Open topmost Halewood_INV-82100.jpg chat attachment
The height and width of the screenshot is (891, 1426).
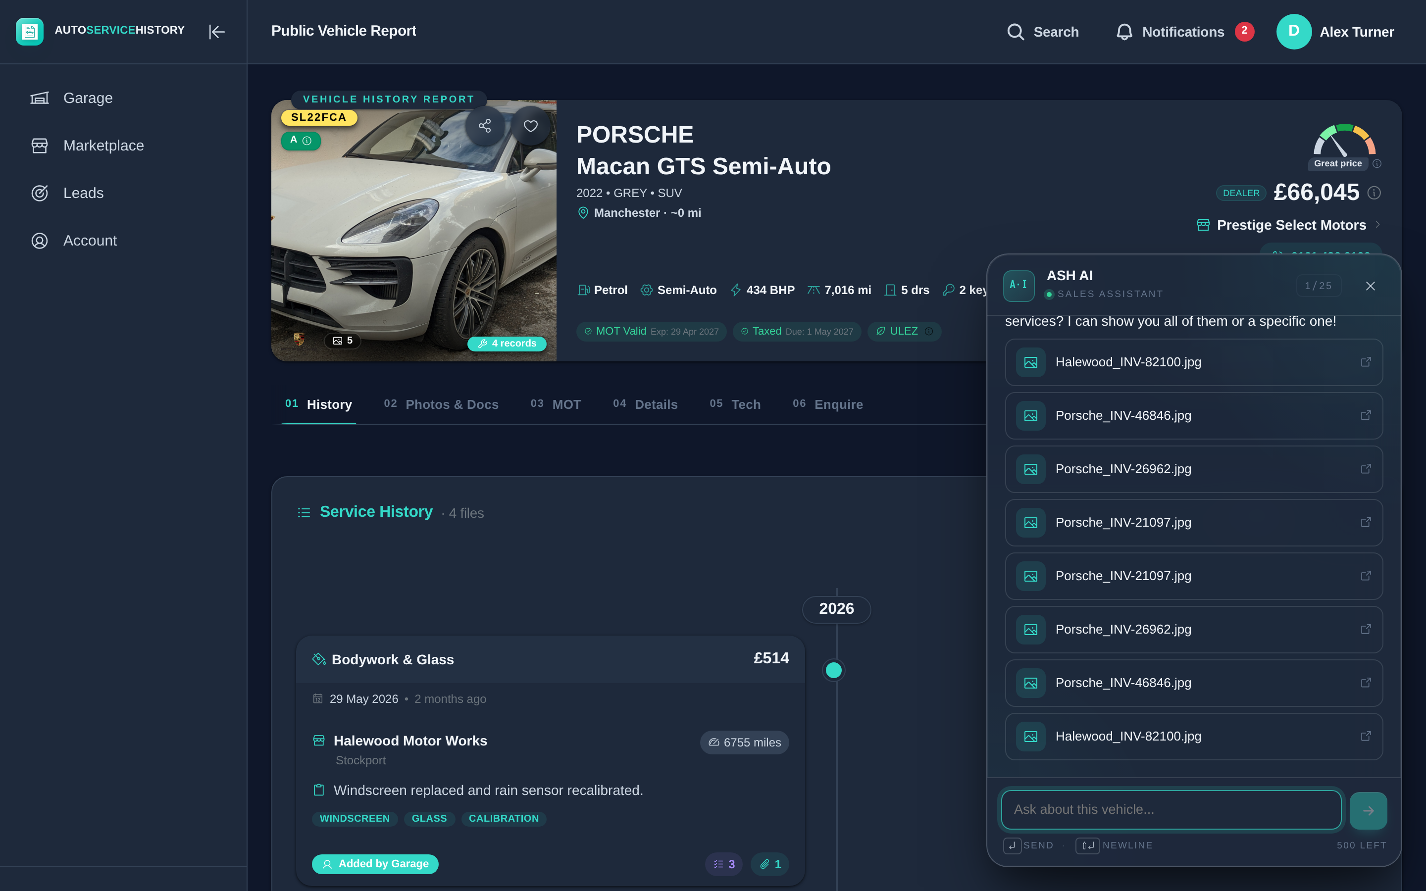tap(1194, 362)
